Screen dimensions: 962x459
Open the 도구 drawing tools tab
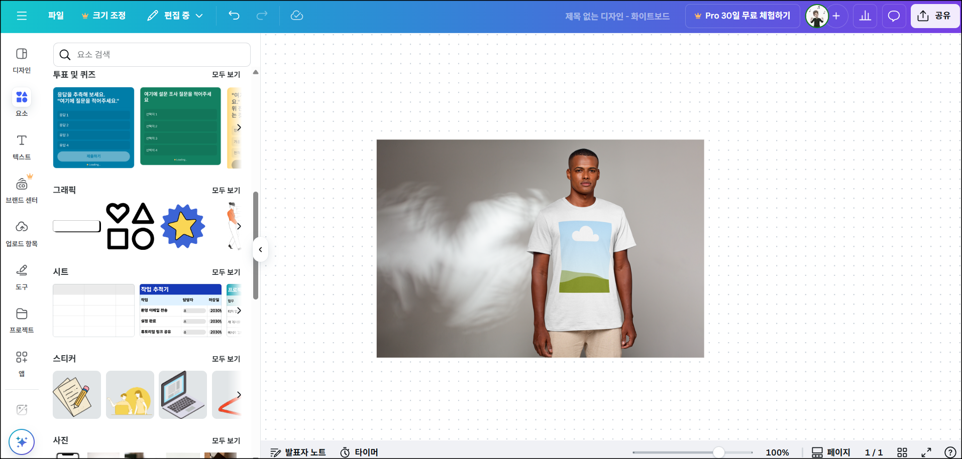22,277
